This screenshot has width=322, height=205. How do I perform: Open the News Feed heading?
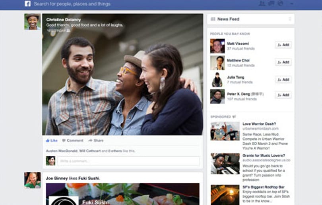(x=228, y=19)
